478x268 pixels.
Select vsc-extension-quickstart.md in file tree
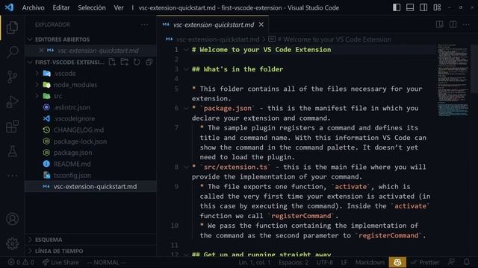click(x=95, y=187)
